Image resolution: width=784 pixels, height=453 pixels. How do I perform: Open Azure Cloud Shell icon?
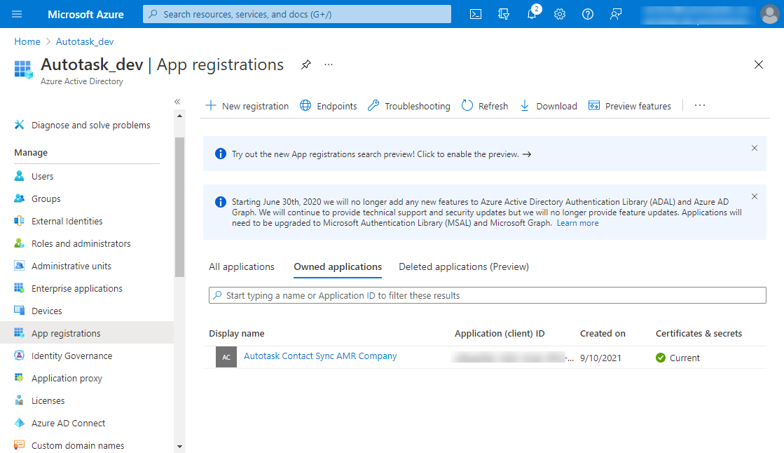(476, 14)
